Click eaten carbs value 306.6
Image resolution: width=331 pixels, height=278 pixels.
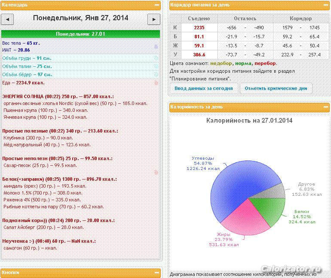(199, 55)
